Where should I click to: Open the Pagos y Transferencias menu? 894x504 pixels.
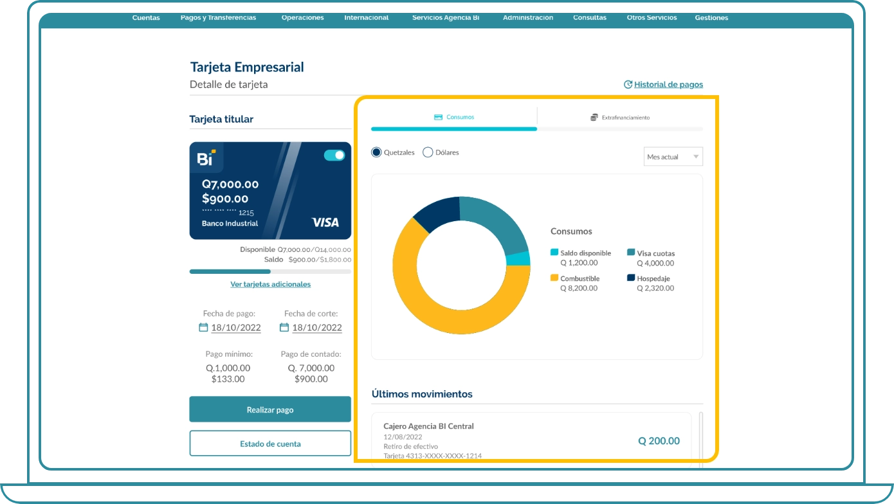point(218,18)
